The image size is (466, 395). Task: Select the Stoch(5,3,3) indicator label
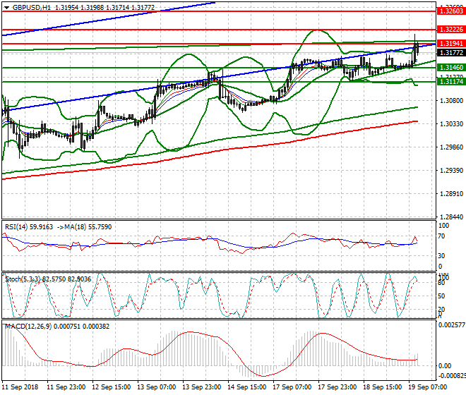coord(24,279)
